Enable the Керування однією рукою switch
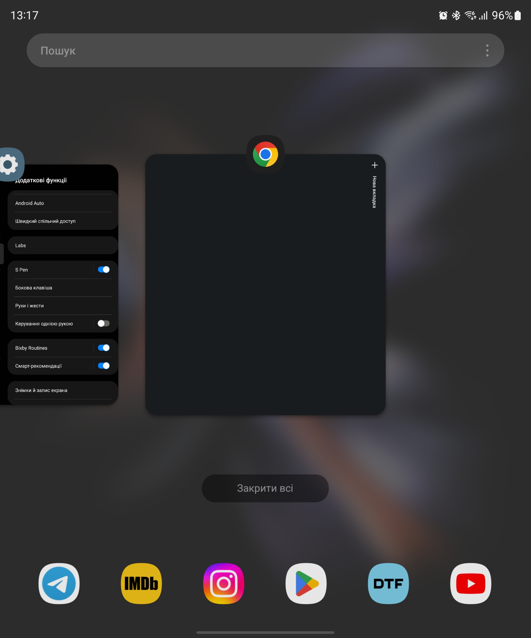This screenshot has height=638, width=531. 103,323
